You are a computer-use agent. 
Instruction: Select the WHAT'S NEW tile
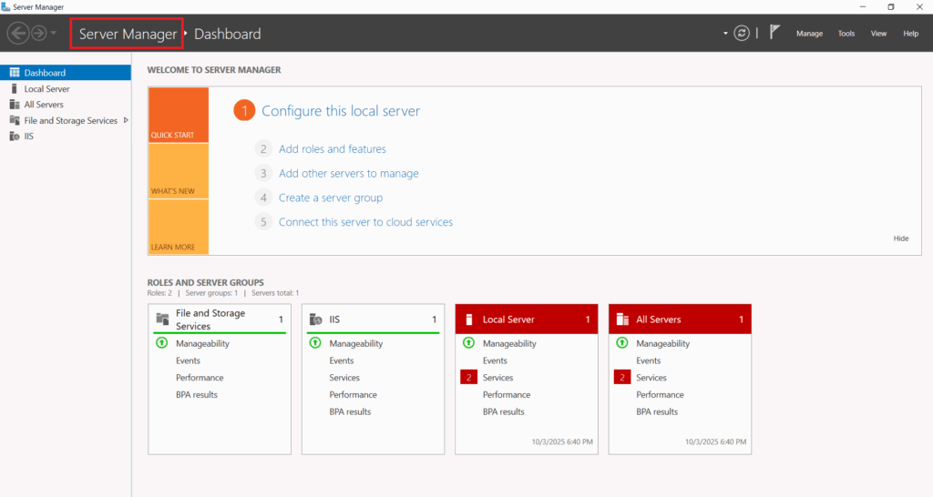point(179,172)
